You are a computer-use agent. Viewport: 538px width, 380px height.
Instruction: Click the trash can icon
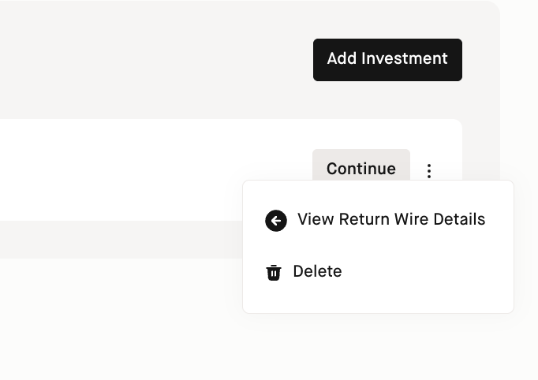coord(274,273)
